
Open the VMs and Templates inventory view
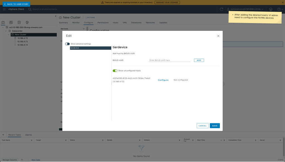click(11, 22)
